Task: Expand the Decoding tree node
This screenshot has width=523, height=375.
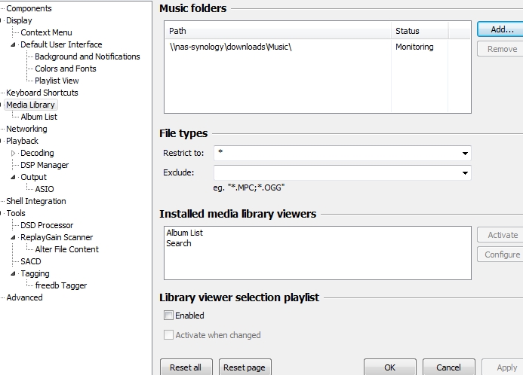Action: coord(13,153)
